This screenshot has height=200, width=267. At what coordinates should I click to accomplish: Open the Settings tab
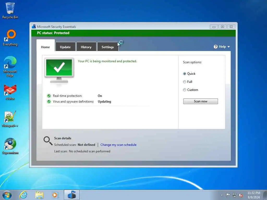[108, 47]
